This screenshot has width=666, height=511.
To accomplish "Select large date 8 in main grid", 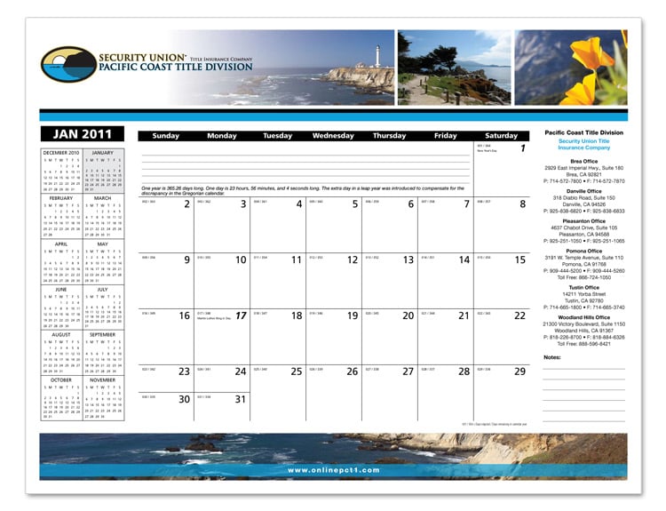I will pyautogui.click(x=523, y=204).
